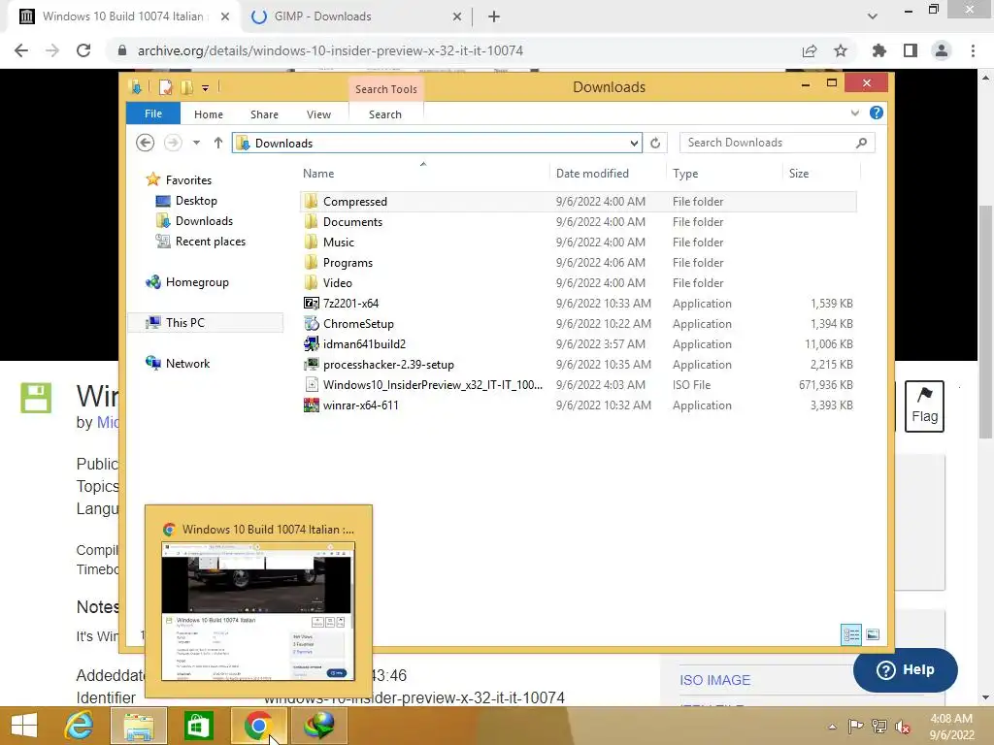This screenshot has width=994, height=745.
Task: Expand the Explorer ribbon chevron
Action: pyautogui.click(x=854, y=113)
